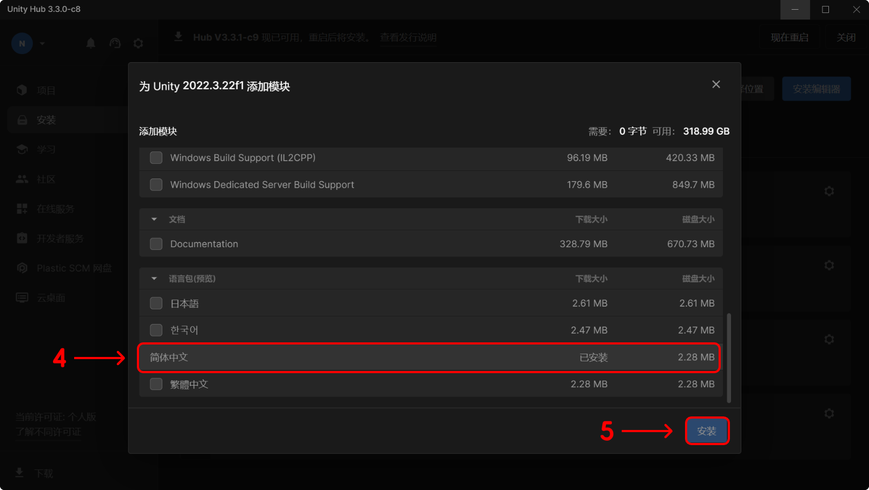Open 查看发行说明 release notes link

[x=408, y=37]
